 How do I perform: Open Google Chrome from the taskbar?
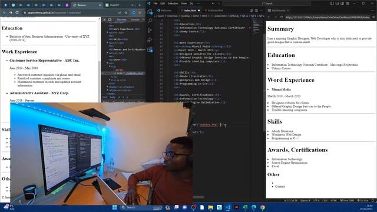click(263, 207)
